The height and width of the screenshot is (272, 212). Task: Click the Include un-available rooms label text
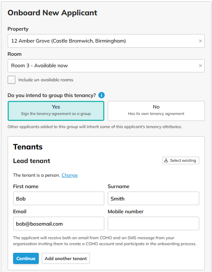pos(46,80)
